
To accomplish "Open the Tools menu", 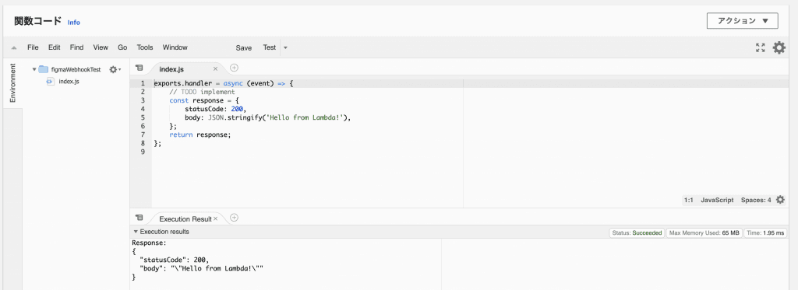I will pyautogui.click(x=145, y=47).
